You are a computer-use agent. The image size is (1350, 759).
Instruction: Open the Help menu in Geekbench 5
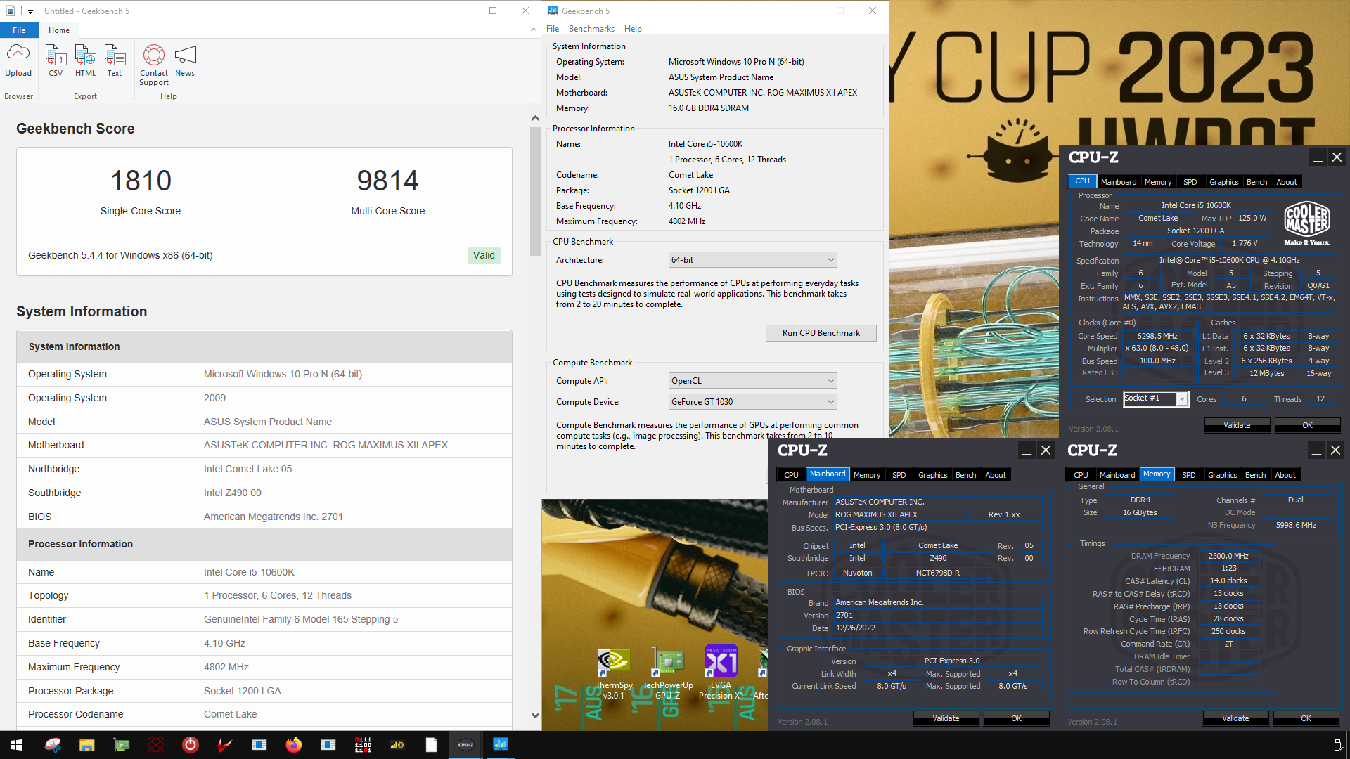[633, 29]
